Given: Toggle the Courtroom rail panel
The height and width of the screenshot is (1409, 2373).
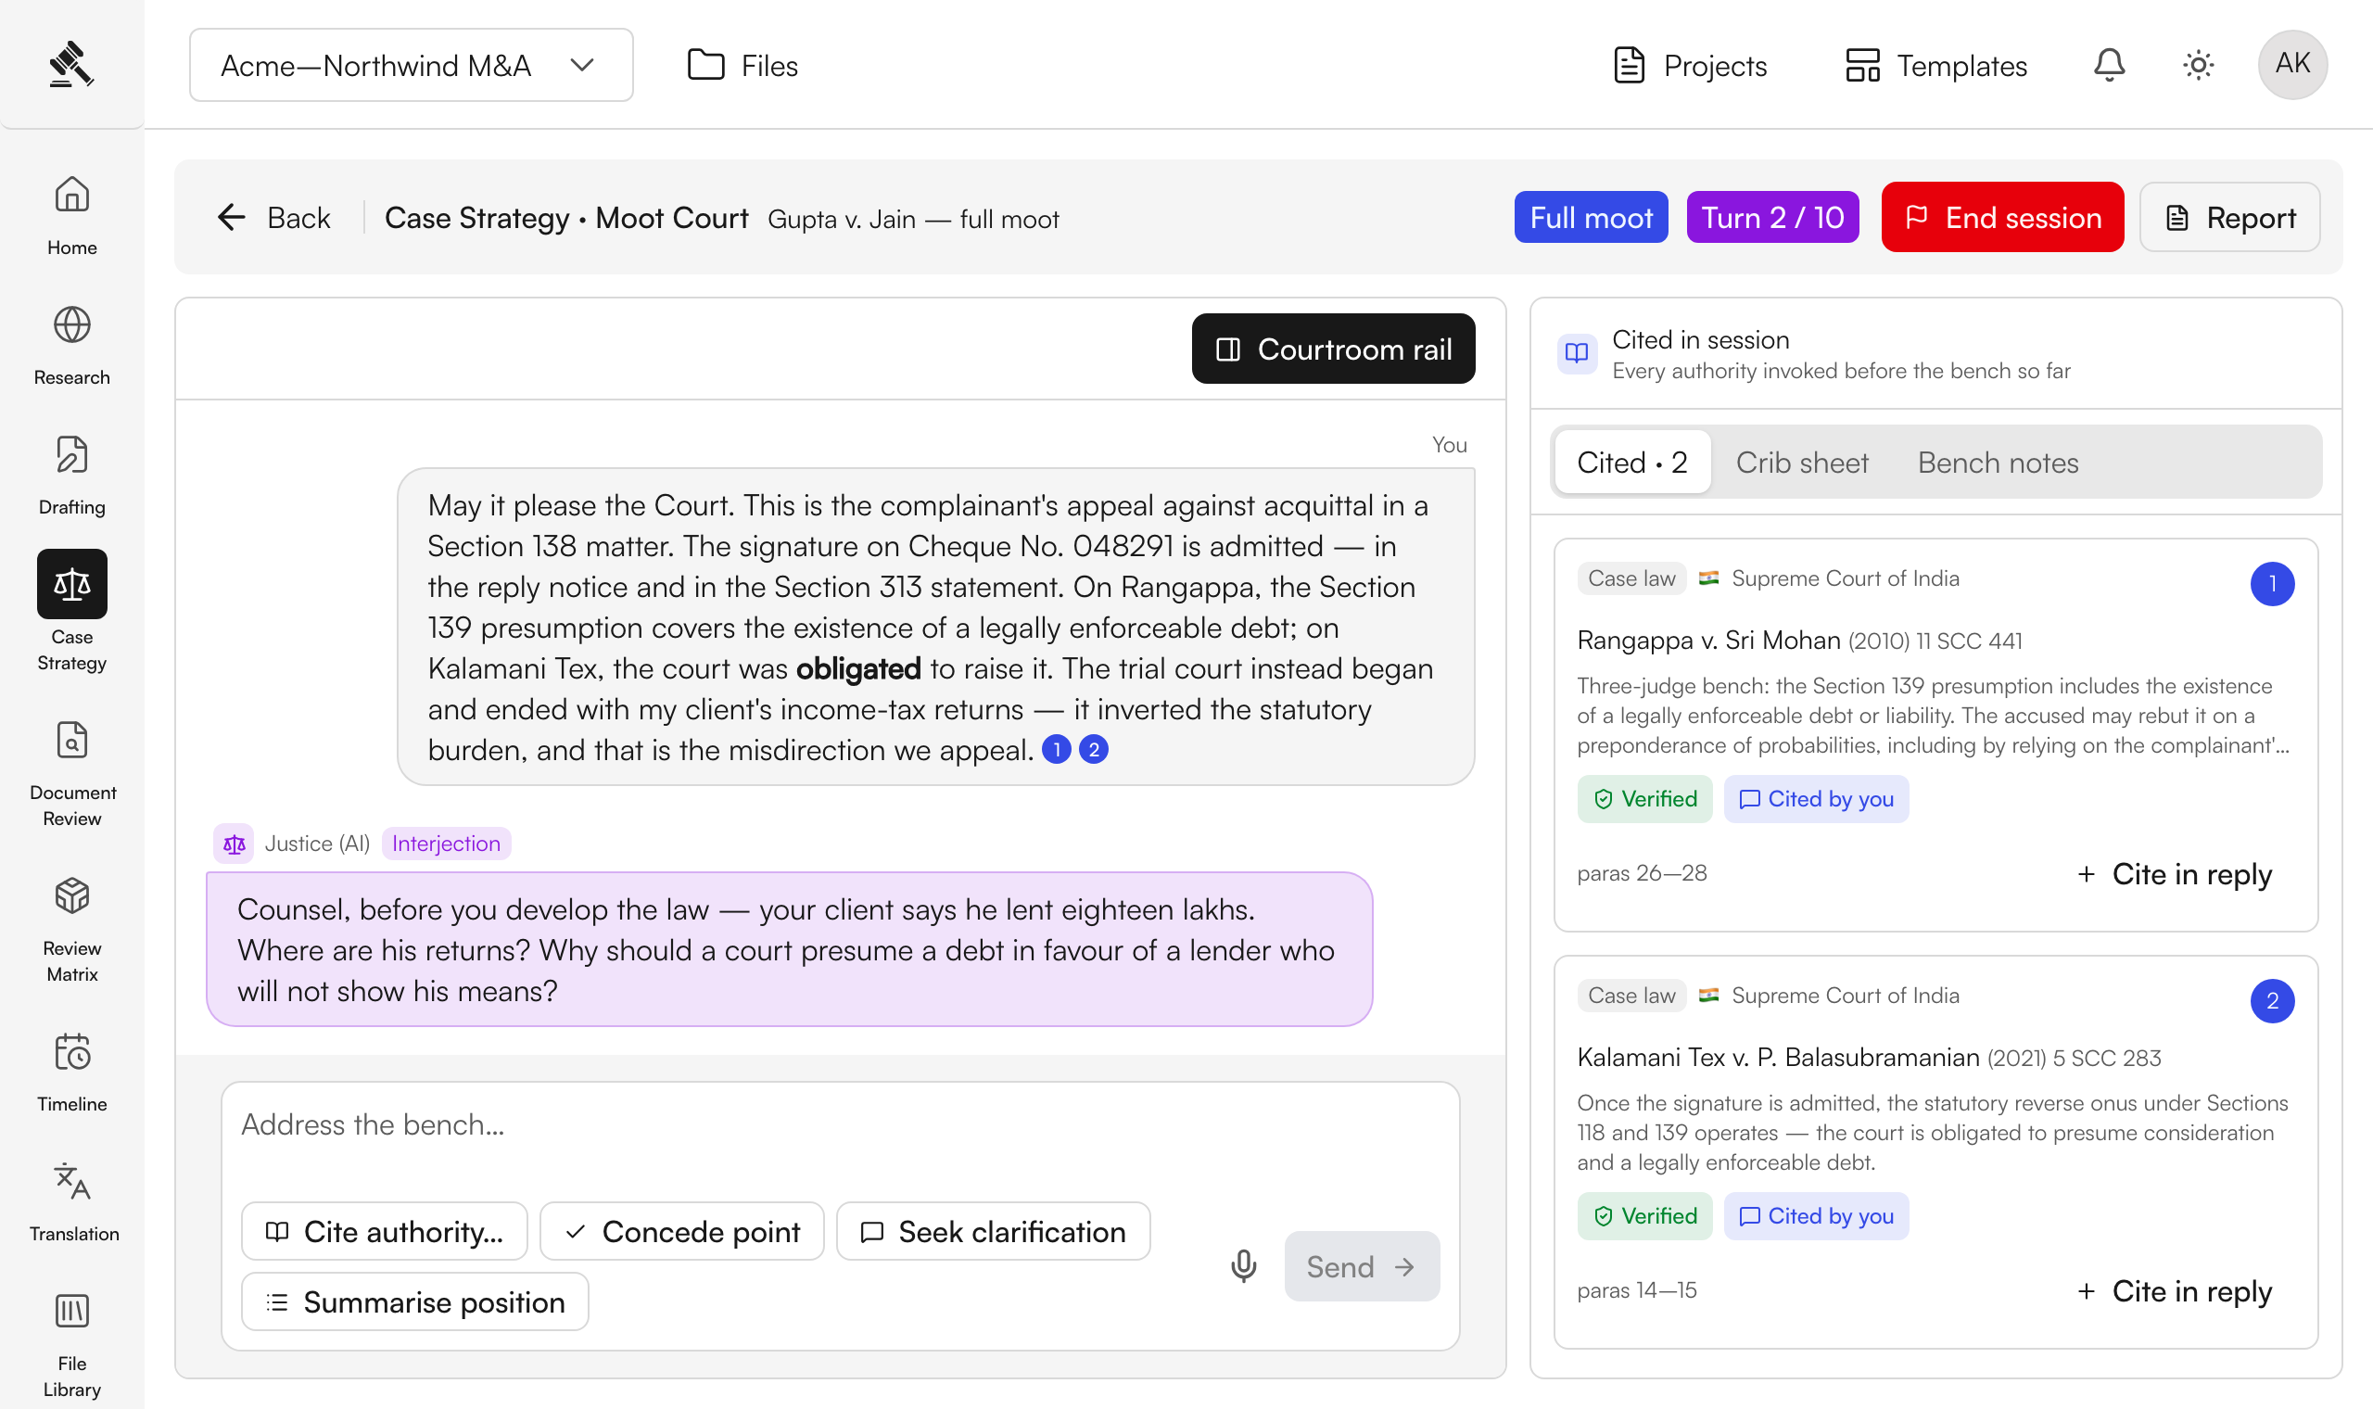Looking at the screenshot, I should pos(1334,349).
